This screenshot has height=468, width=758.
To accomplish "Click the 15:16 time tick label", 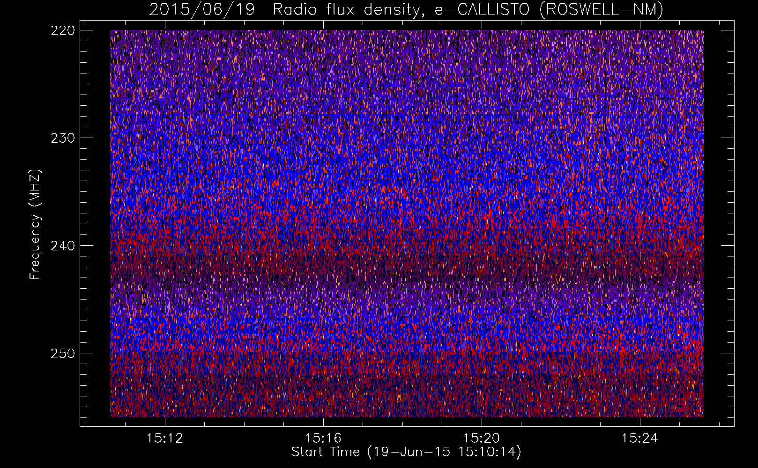I will click(x=323, y=439).
